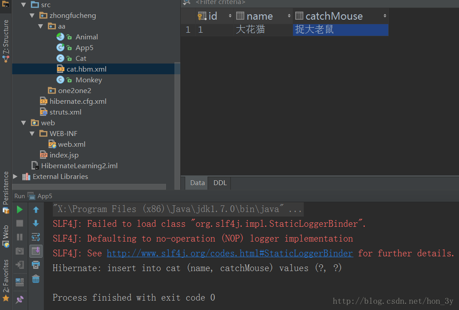Switch to the Data tab

[197, 183]
